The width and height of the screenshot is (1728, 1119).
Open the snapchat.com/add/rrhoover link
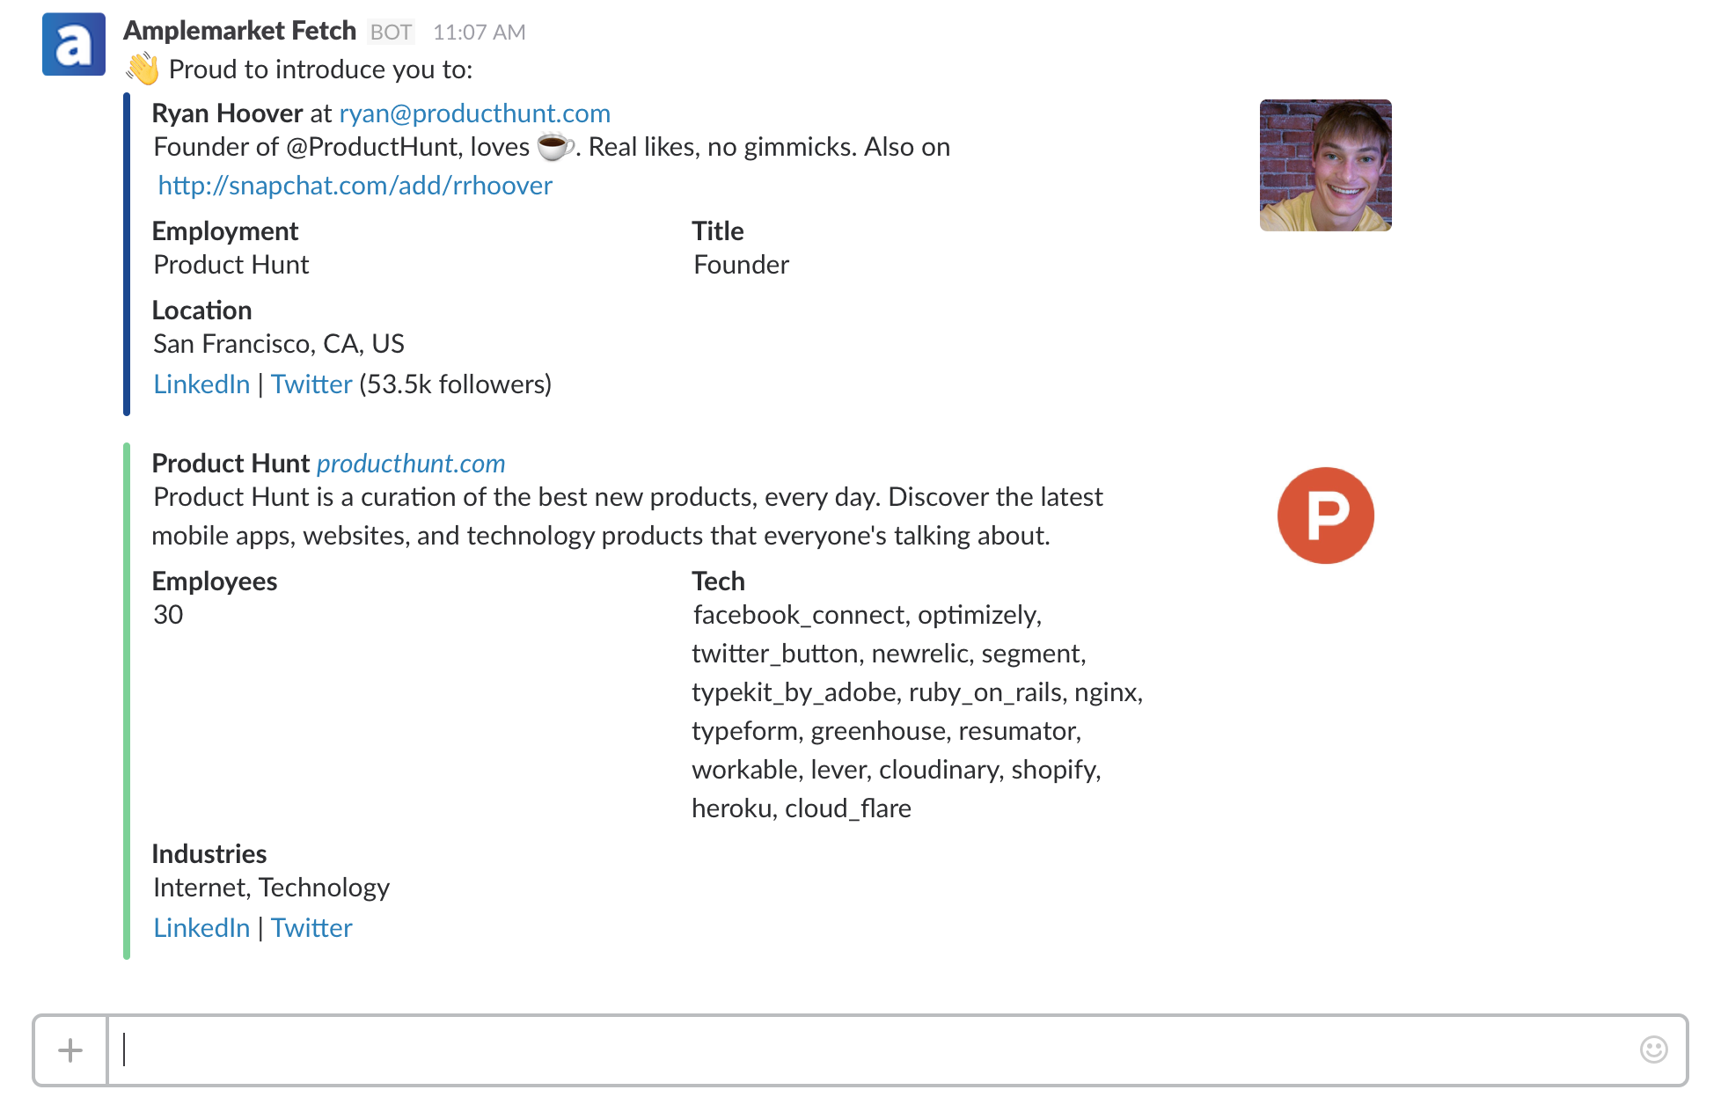[355, 186]
